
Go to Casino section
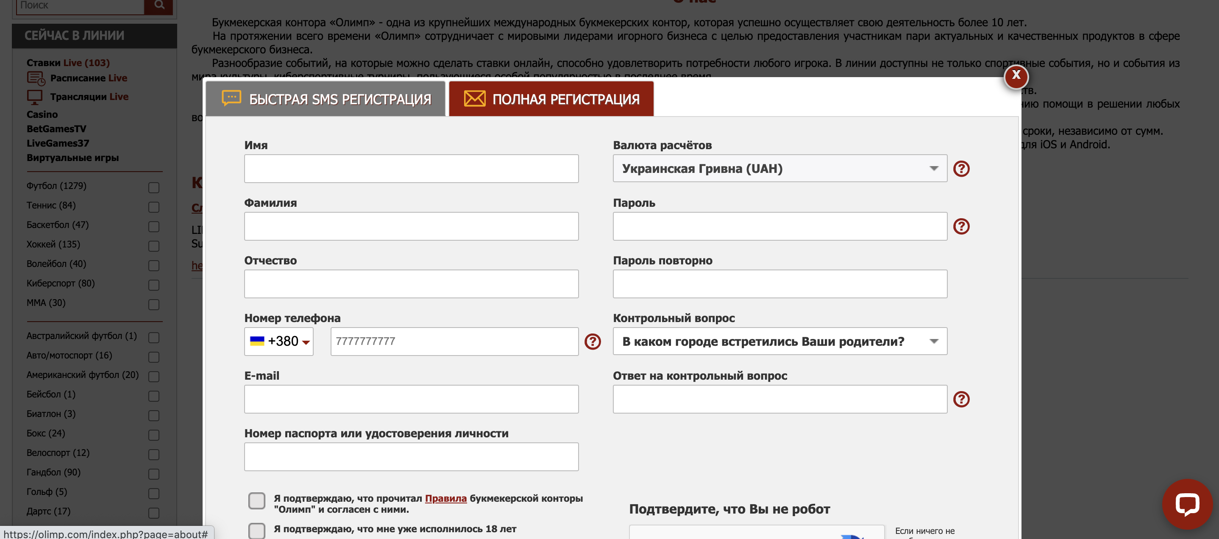click(42, 114)
